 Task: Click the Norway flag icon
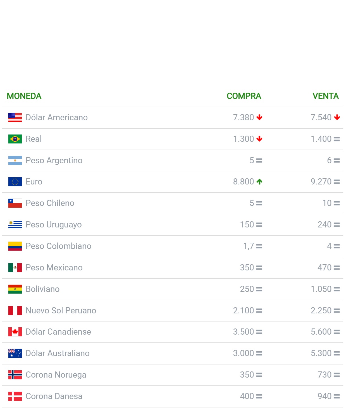coord(15,375)
